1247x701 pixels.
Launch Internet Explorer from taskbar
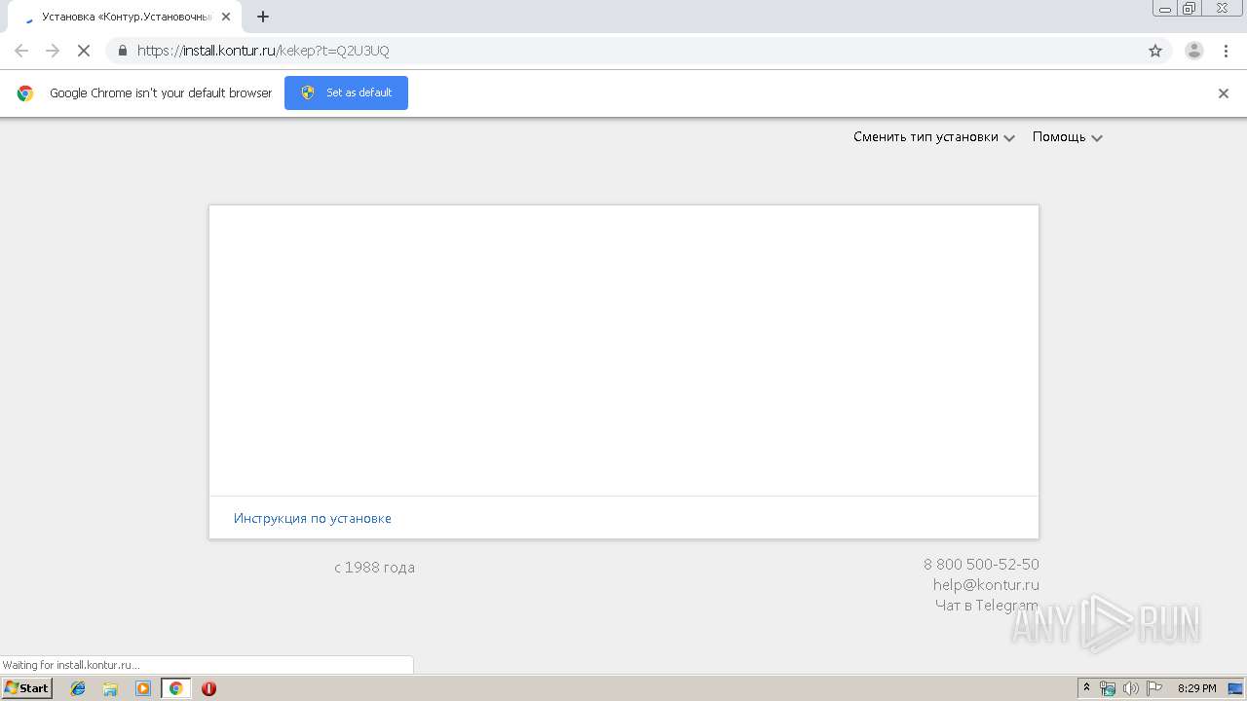click(78, 688)
